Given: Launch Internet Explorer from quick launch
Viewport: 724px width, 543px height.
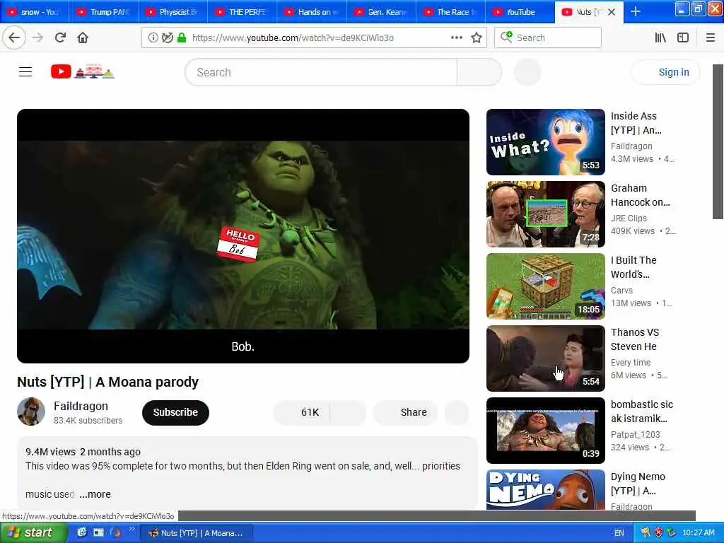Looking at the screenshot, I should pyautogui.click(x=82, y=532).
